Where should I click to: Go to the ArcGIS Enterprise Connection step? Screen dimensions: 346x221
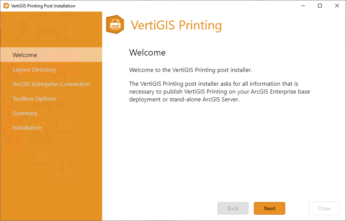click(x=51, y=84)
